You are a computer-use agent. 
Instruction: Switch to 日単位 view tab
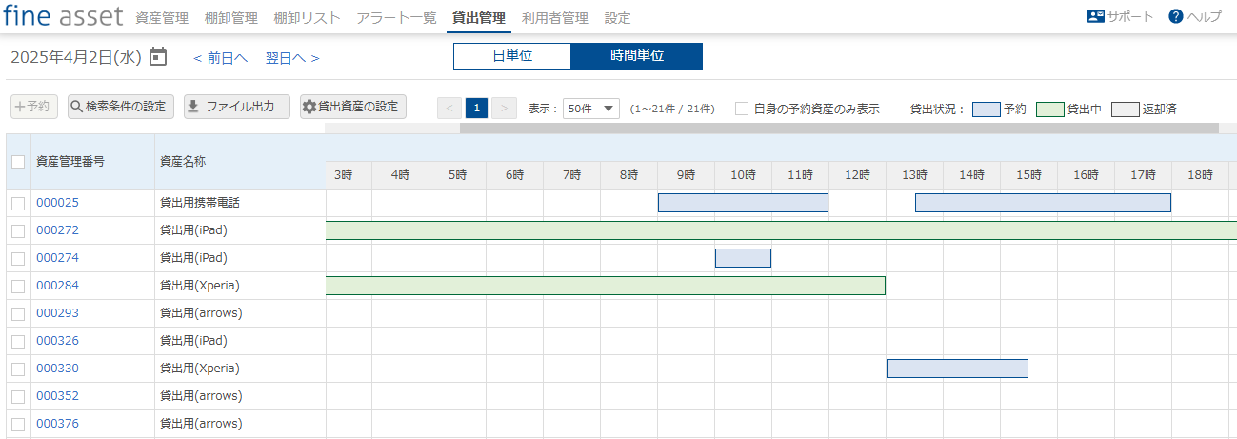tap(512, 56)
